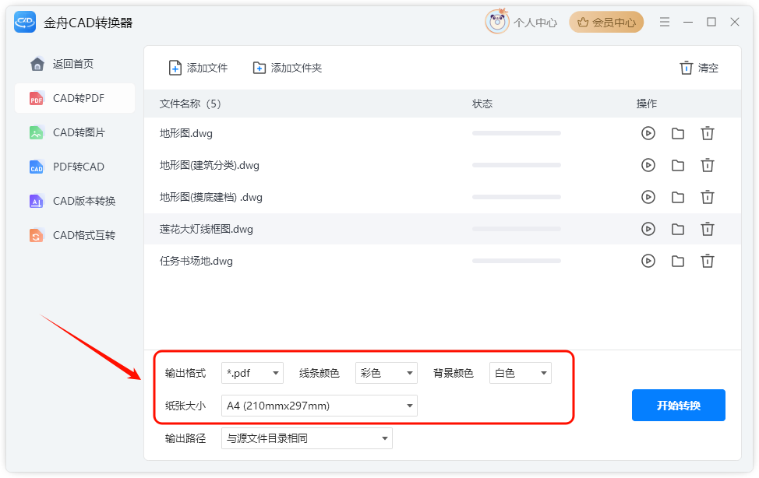Screen dimensions: 759x478
Task: Click progress bar of 地形图.dwg
Action: click(517, 133)
